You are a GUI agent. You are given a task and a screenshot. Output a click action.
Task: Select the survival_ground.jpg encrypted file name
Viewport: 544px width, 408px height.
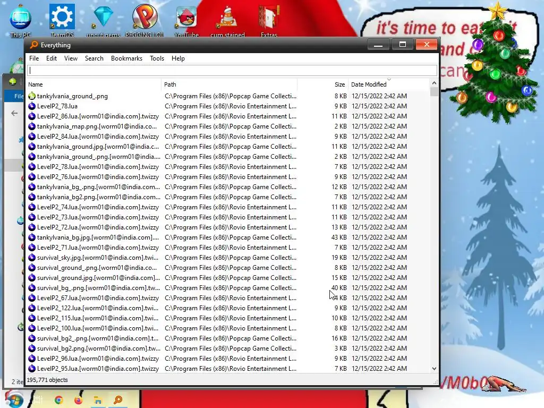tap(98, 277)
